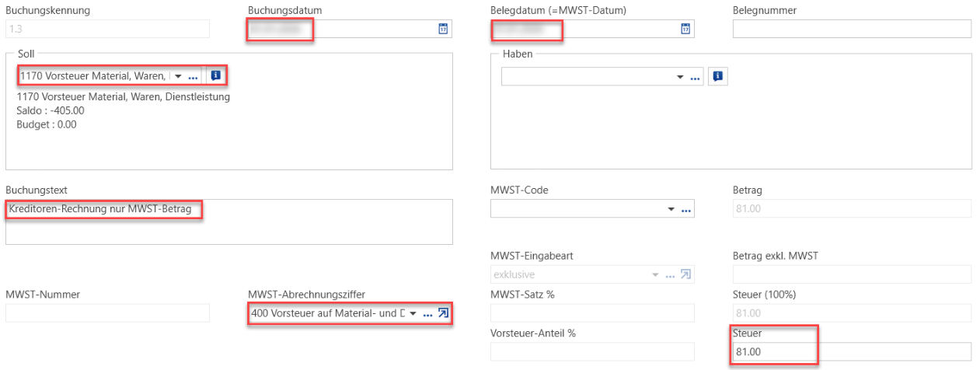980x370 pixels.
Task: Click the Haben account info icon
Action: click(718, 76)
